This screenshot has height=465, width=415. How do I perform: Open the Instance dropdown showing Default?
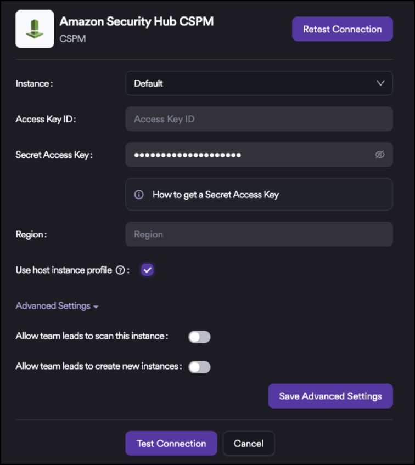click(259, 83)
